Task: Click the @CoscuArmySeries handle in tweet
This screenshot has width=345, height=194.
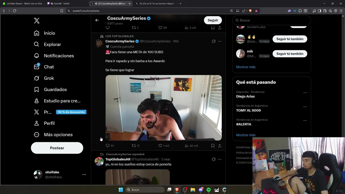Action: (155, 41)
